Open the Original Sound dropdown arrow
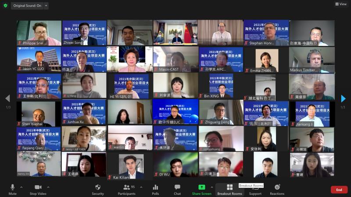351x197 pixels. pyautogui.click(x=46, y=6)
